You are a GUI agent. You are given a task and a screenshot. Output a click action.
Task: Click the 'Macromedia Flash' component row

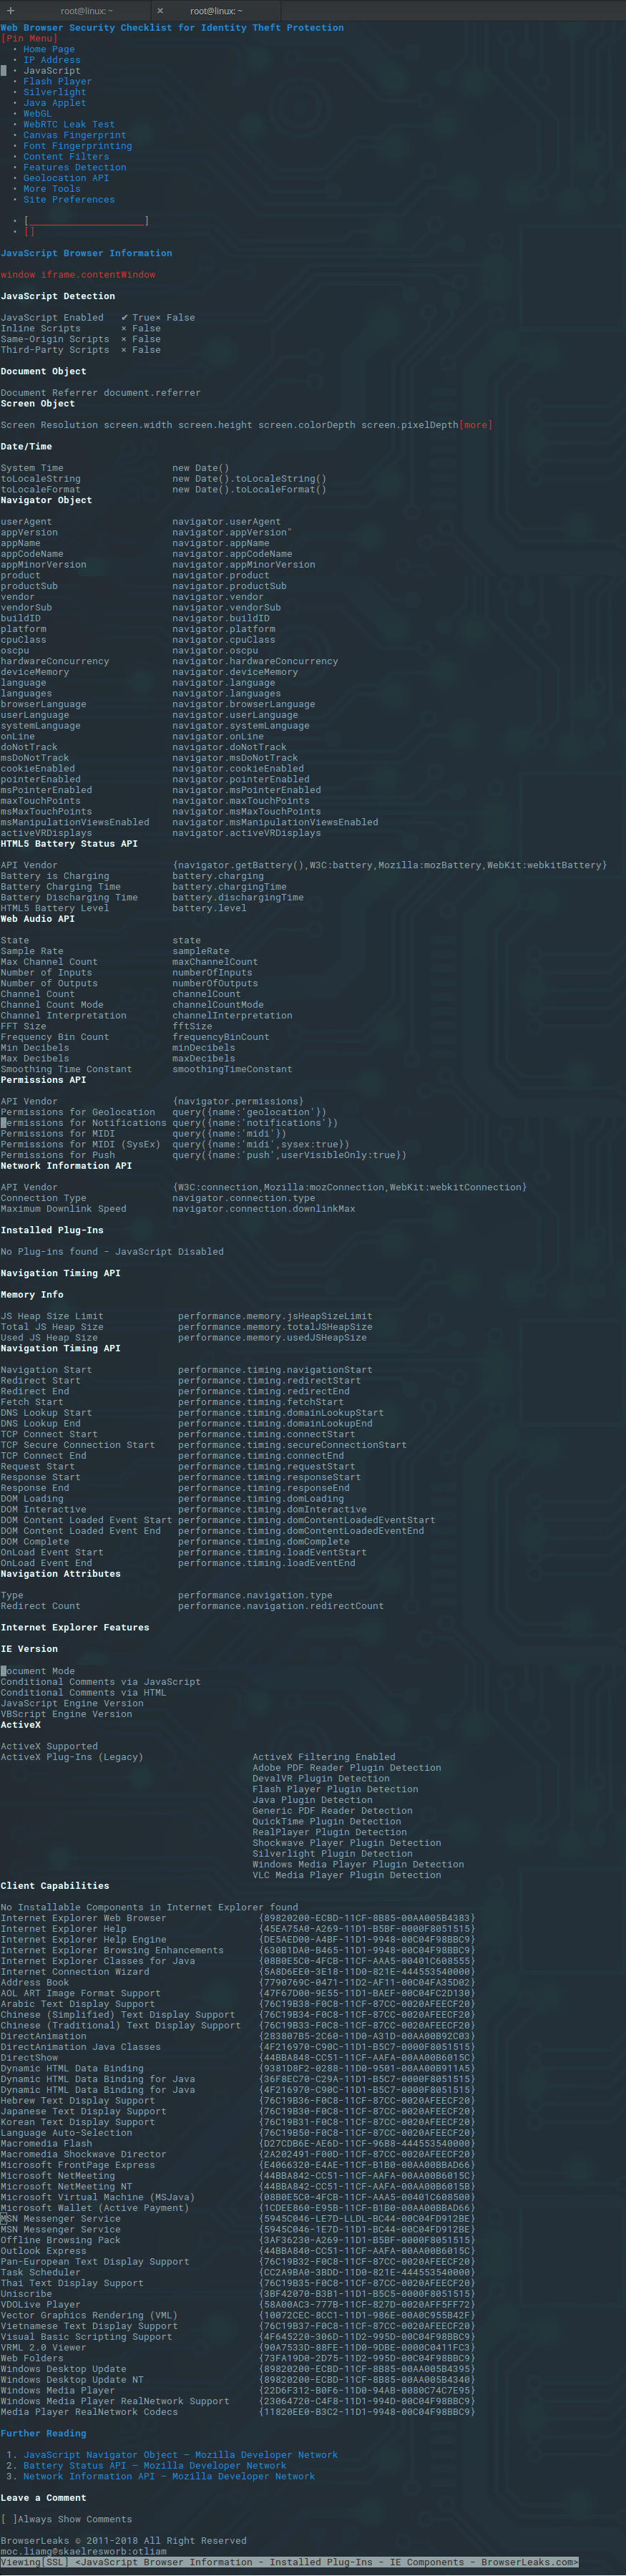coord(237,2143)
